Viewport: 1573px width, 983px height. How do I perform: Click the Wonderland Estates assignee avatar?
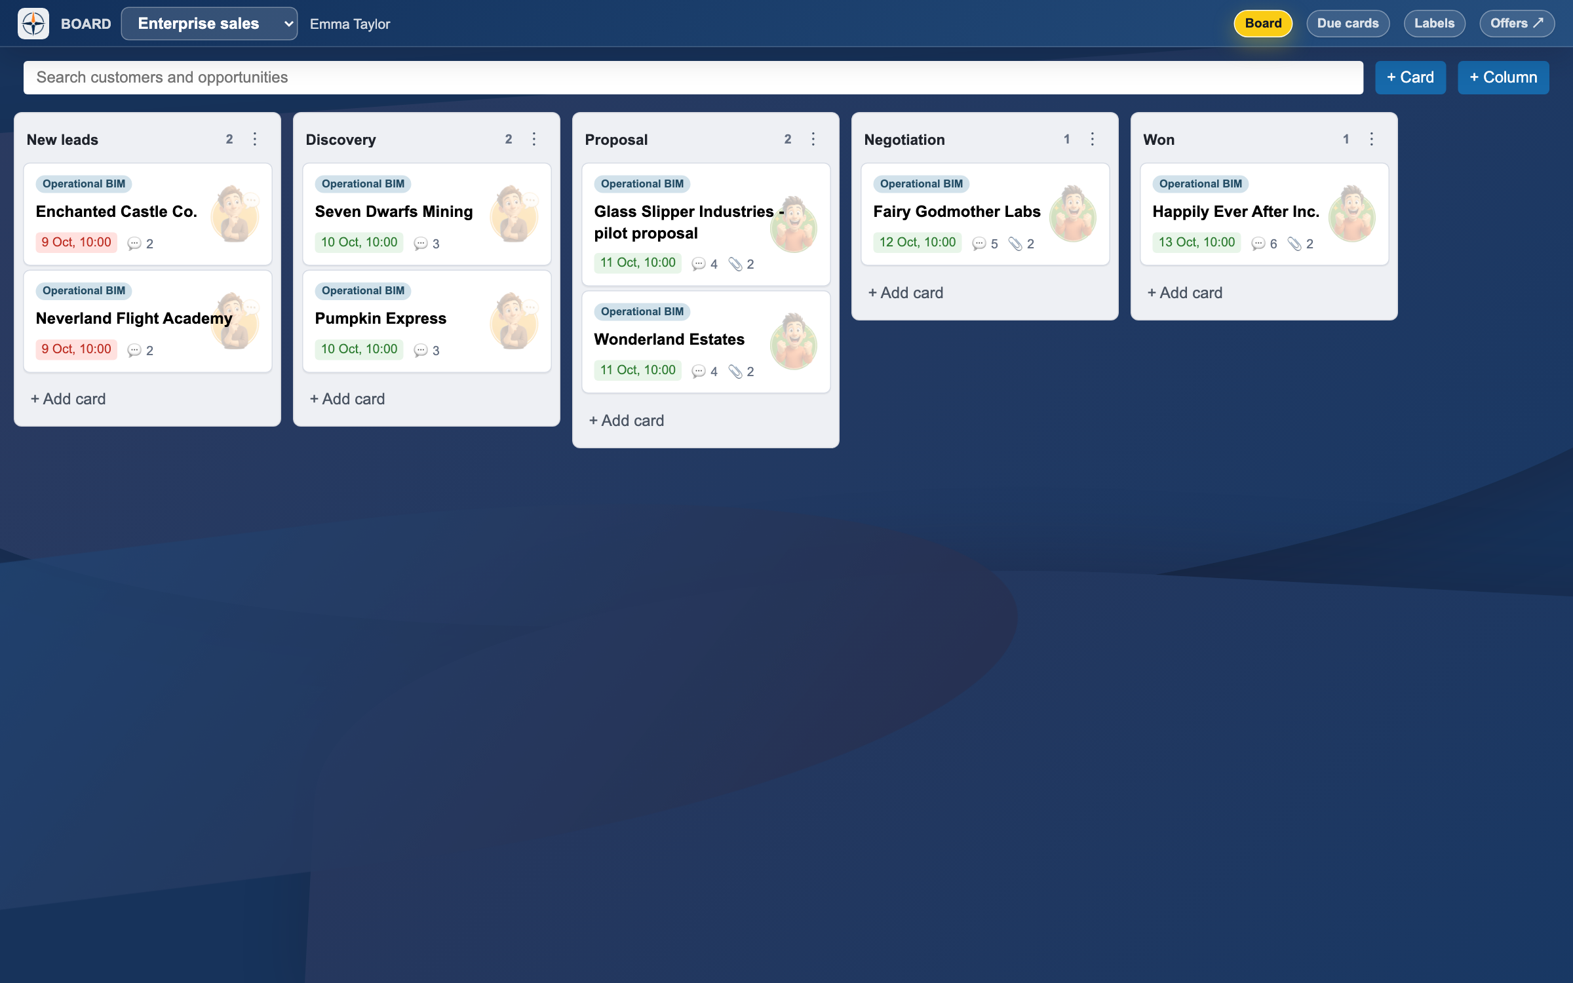click(794, 341)
